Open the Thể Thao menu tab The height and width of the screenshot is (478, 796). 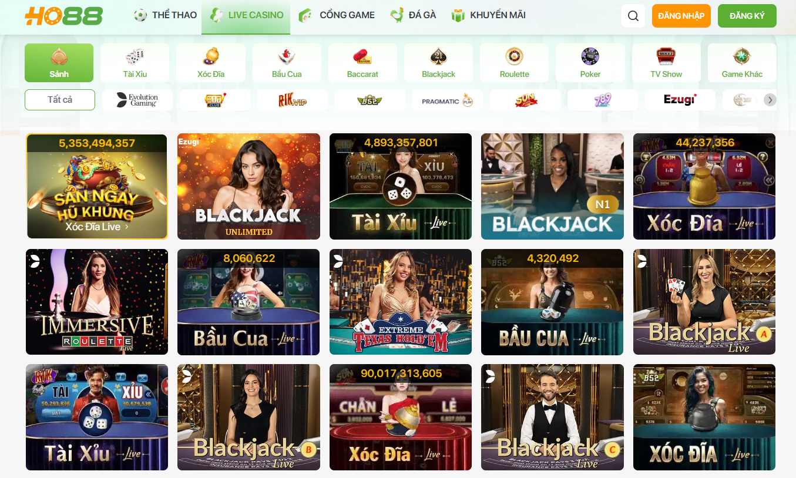click(x=165, y=15)
